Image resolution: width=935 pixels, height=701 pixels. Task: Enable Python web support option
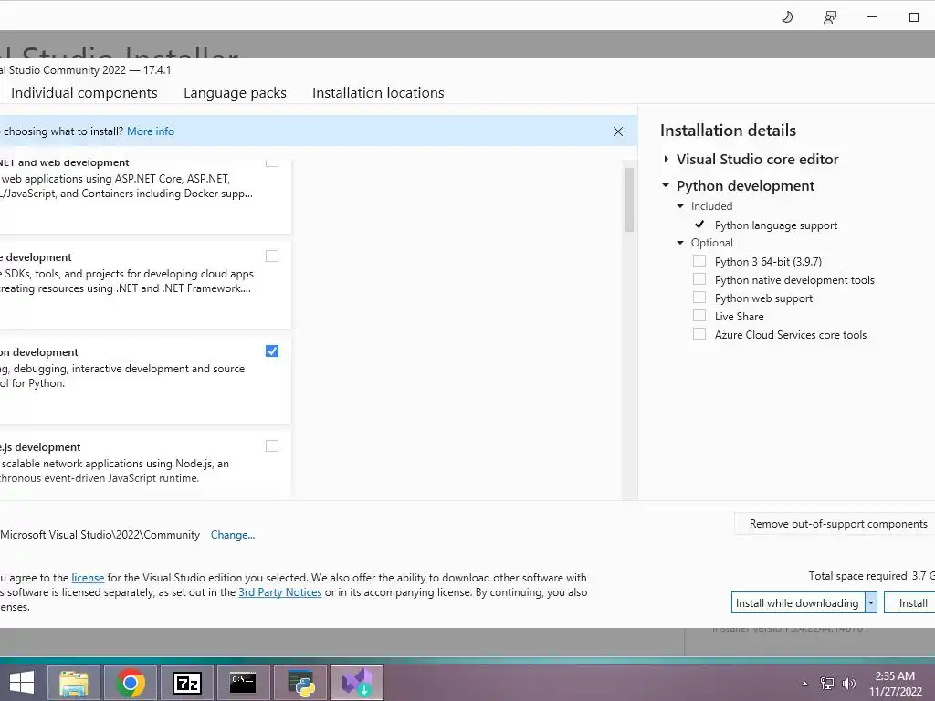coord(699,298)
